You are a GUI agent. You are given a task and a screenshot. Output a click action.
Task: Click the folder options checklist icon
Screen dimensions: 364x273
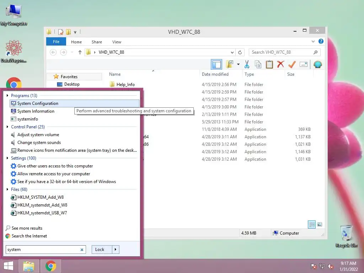[230, 64]
